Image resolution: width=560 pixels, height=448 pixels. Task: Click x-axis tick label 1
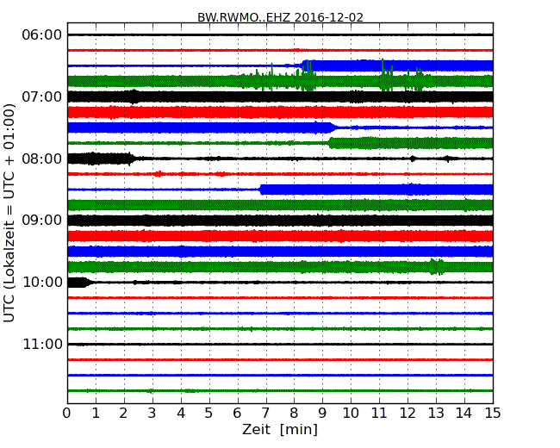tap(96, 414)
